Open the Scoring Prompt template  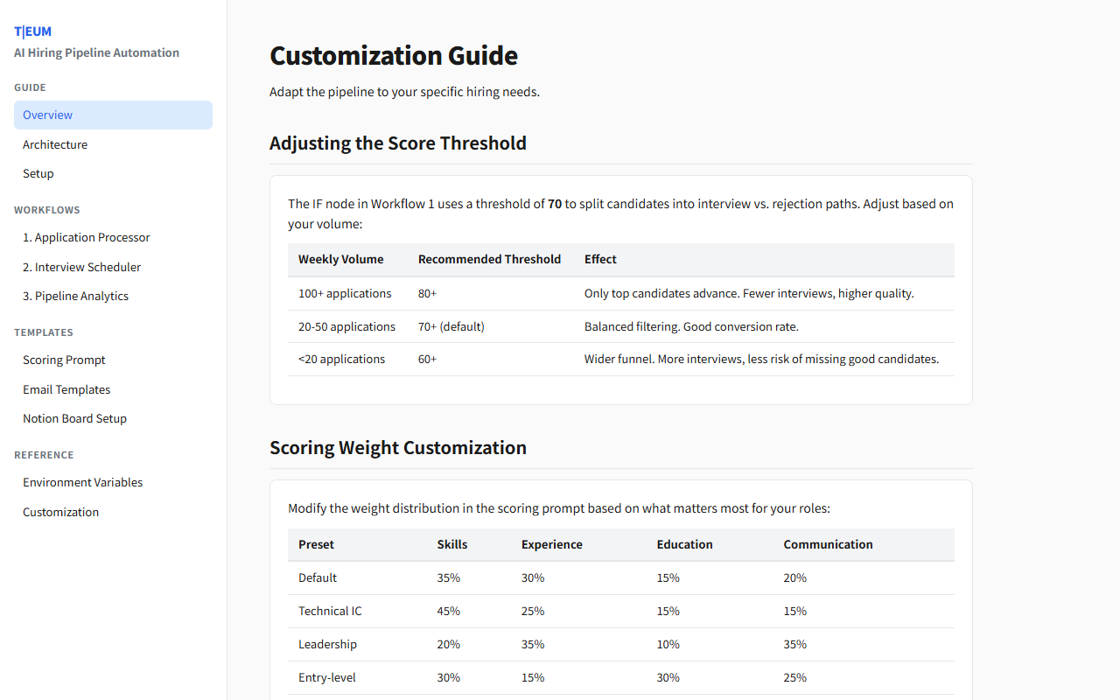(64, 360)
